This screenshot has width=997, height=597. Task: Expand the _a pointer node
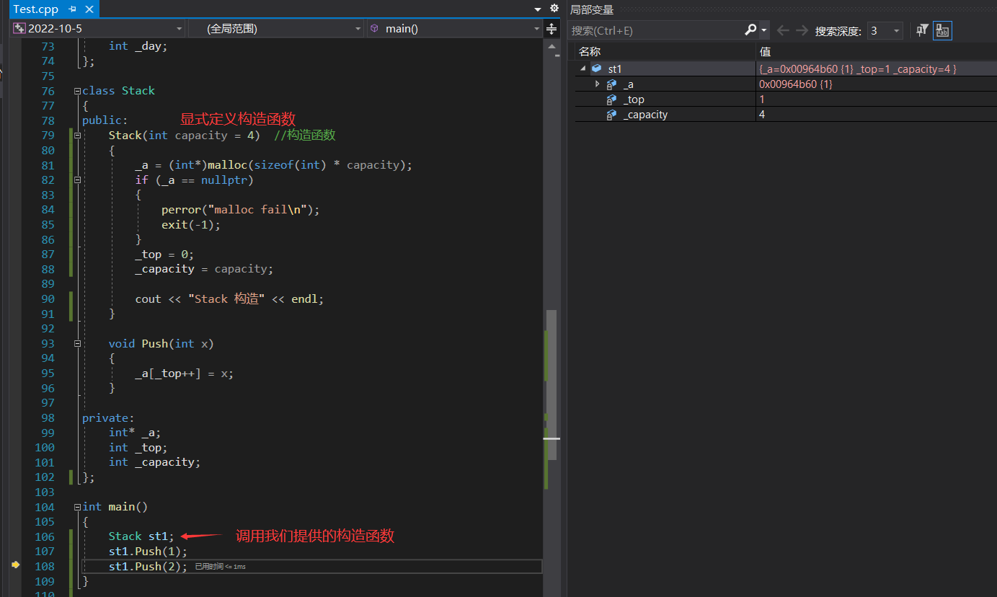597,84
